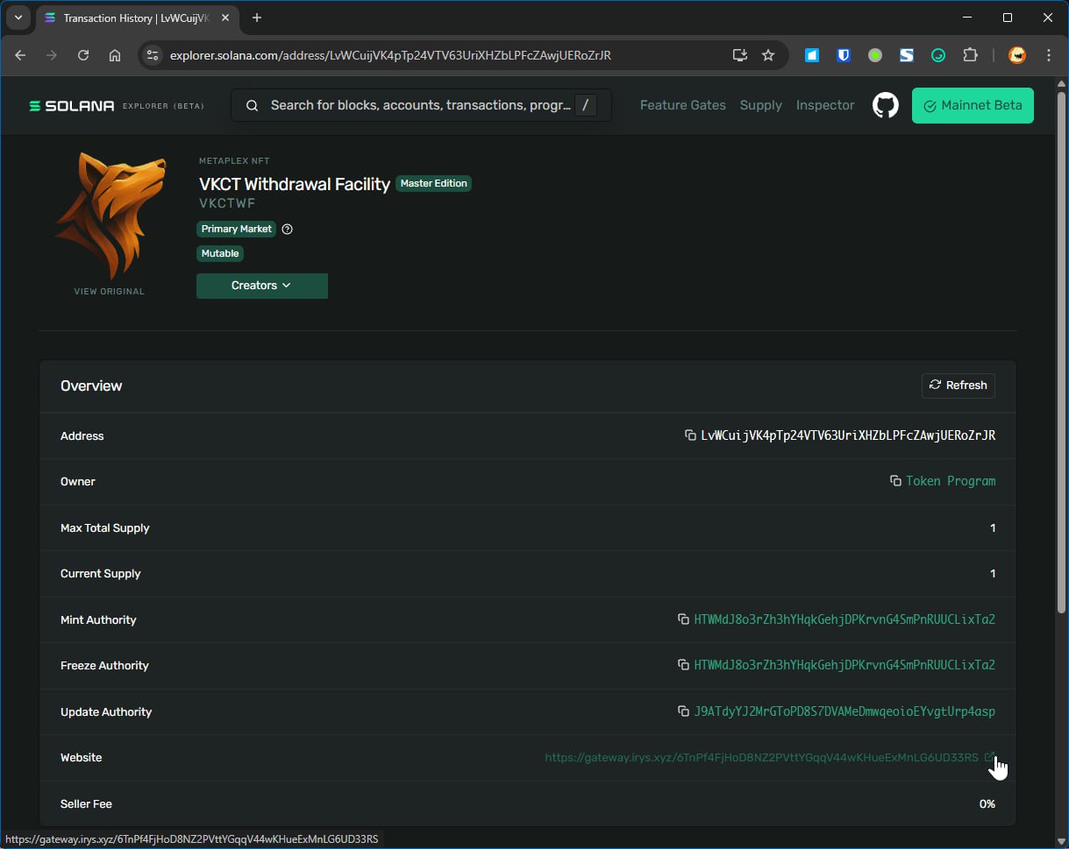
Task: Click the Token Program owner link
Action: 951,481
